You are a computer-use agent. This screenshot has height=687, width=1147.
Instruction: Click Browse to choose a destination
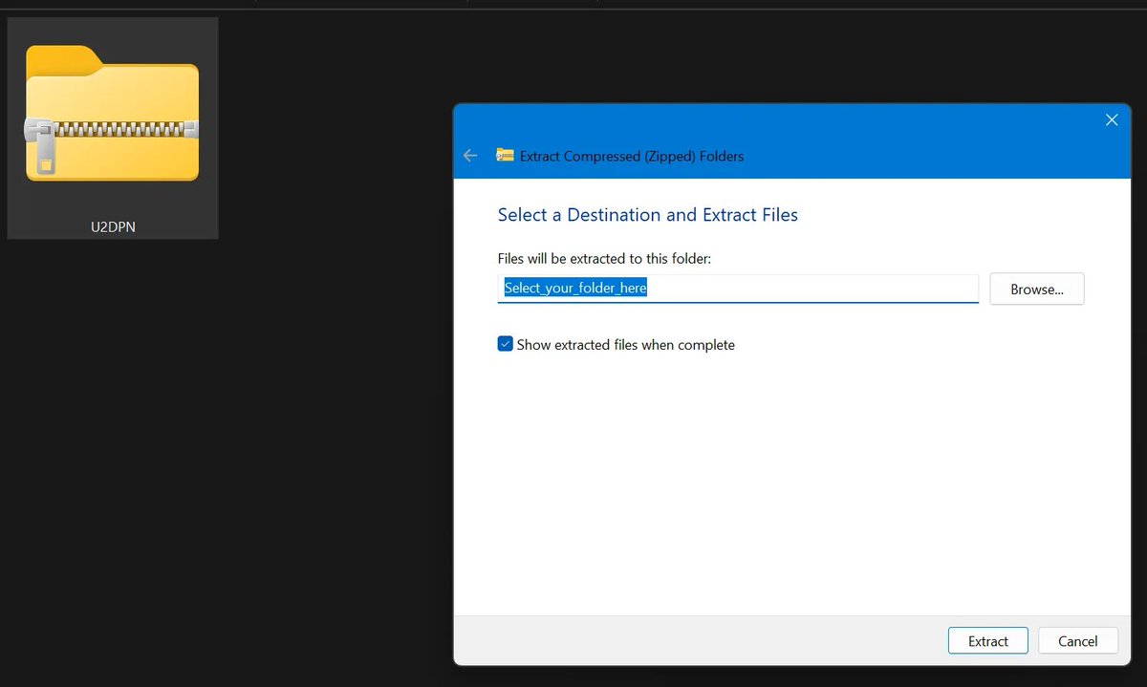1036,289
